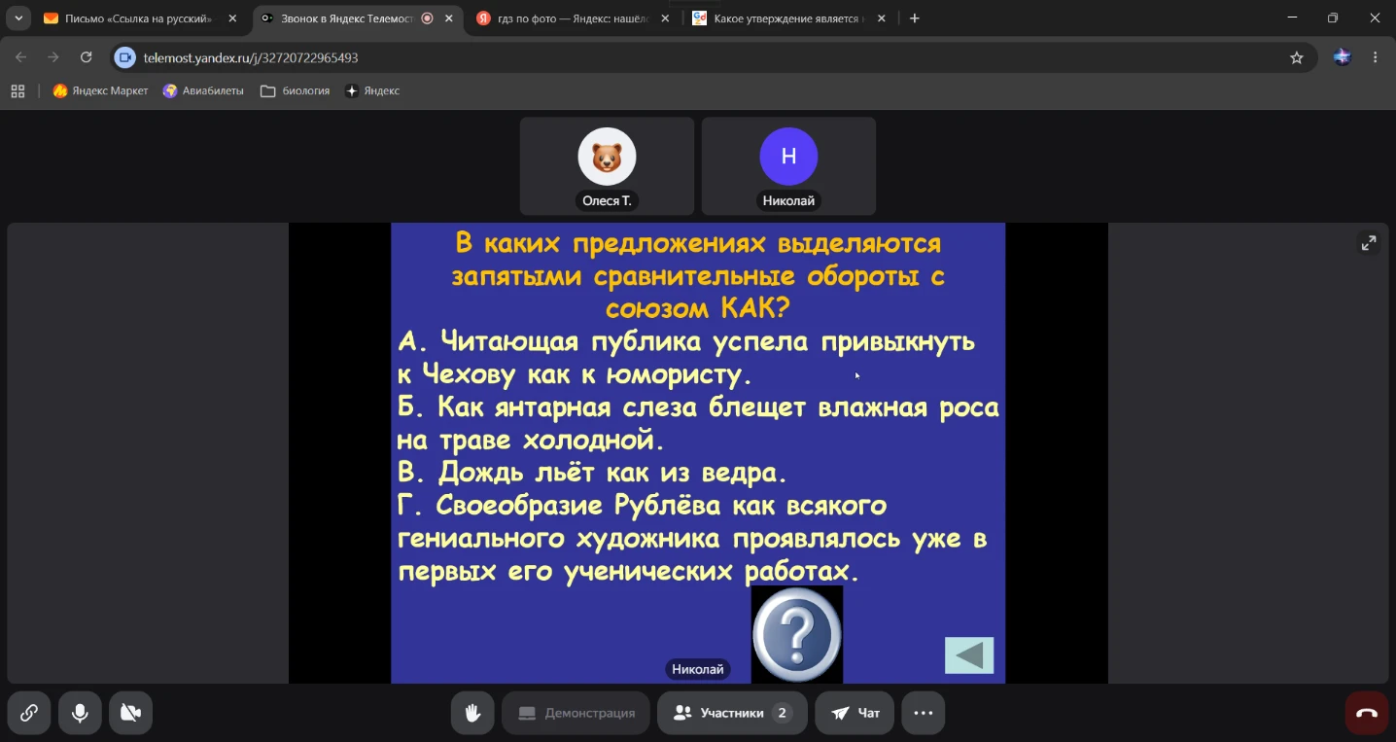Click the Демонстрация screen share button
Image resolution: width=1396 pixels, height=742 pixels.
[576, 713]
